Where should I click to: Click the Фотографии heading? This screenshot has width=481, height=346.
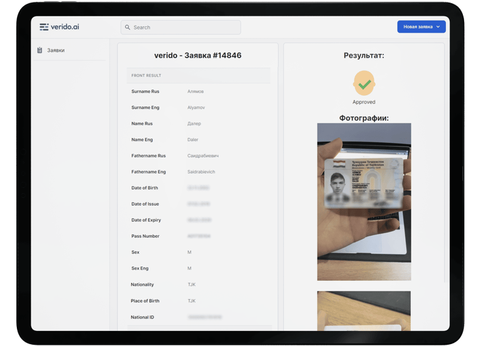(x=364, y=118)
